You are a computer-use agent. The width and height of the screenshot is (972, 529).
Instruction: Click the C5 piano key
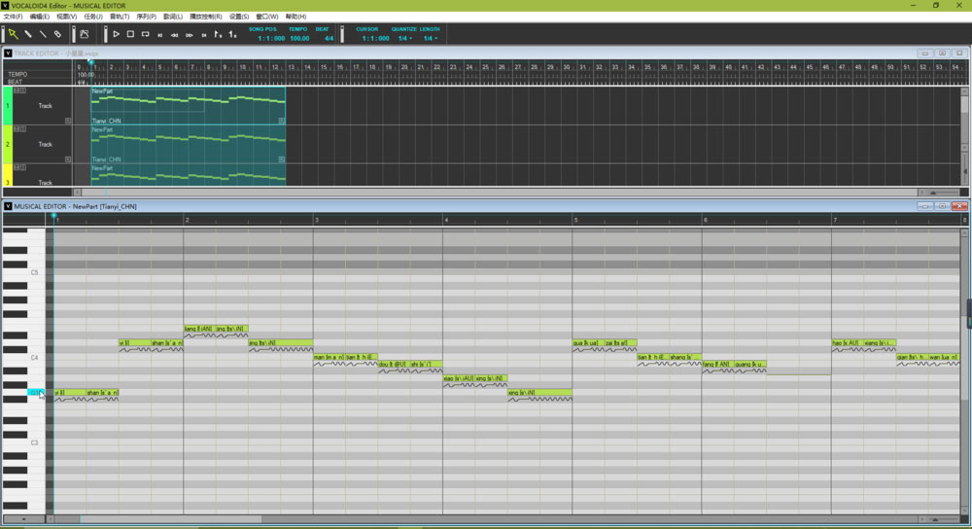point(25,273)
